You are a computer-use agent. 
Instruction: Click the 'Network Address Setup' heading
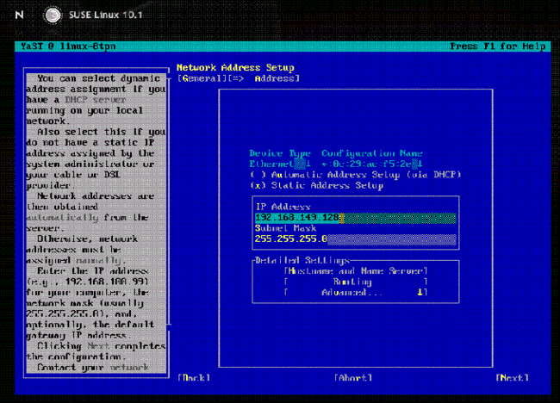tap(235, 67)
